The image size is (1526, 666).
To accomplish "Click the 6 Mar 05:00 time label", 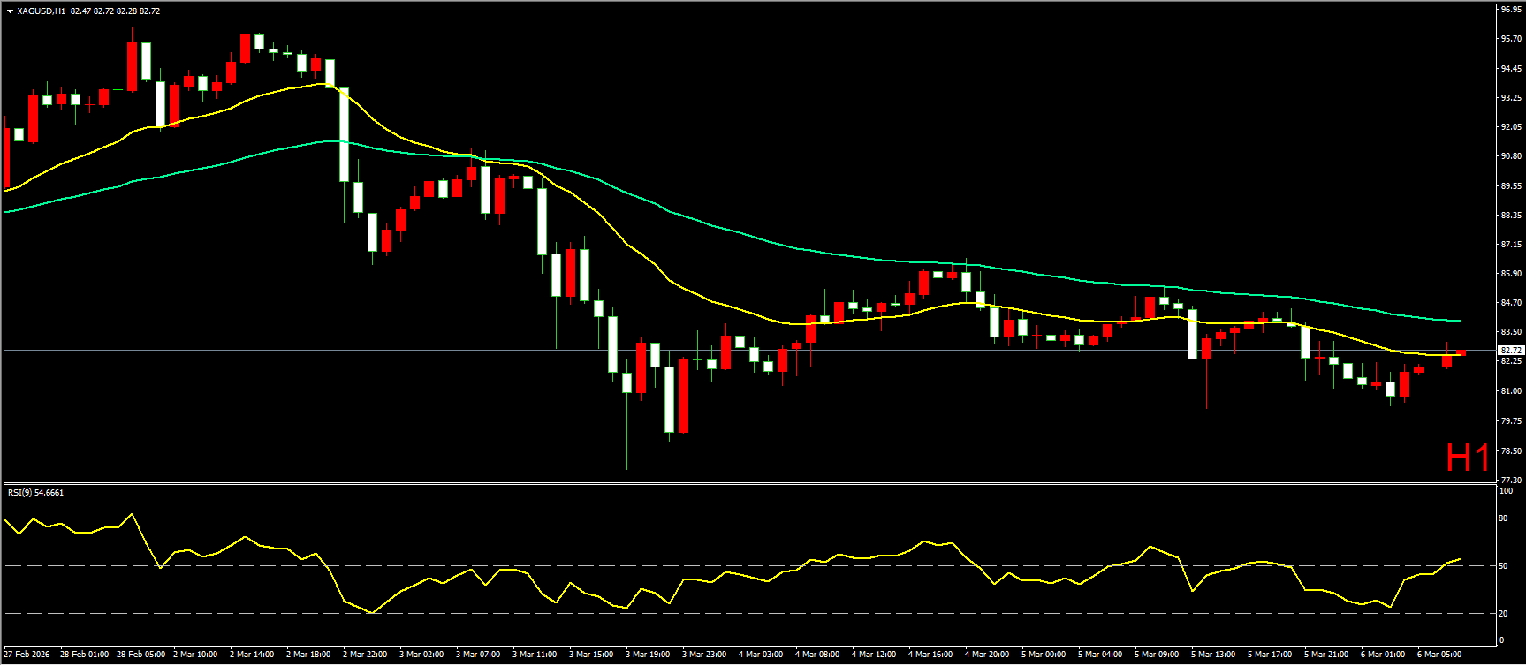I will [1439, 655].
